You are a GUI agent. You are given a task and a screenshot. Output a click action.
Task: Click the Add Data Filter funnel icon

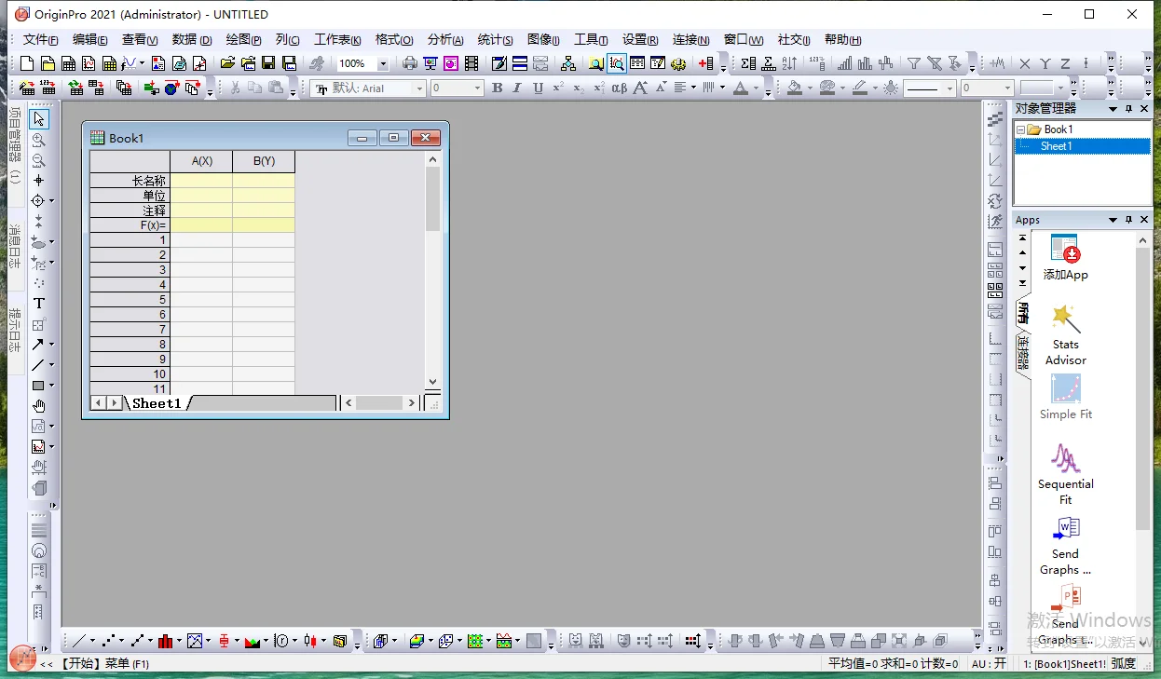tap(914, 63)
